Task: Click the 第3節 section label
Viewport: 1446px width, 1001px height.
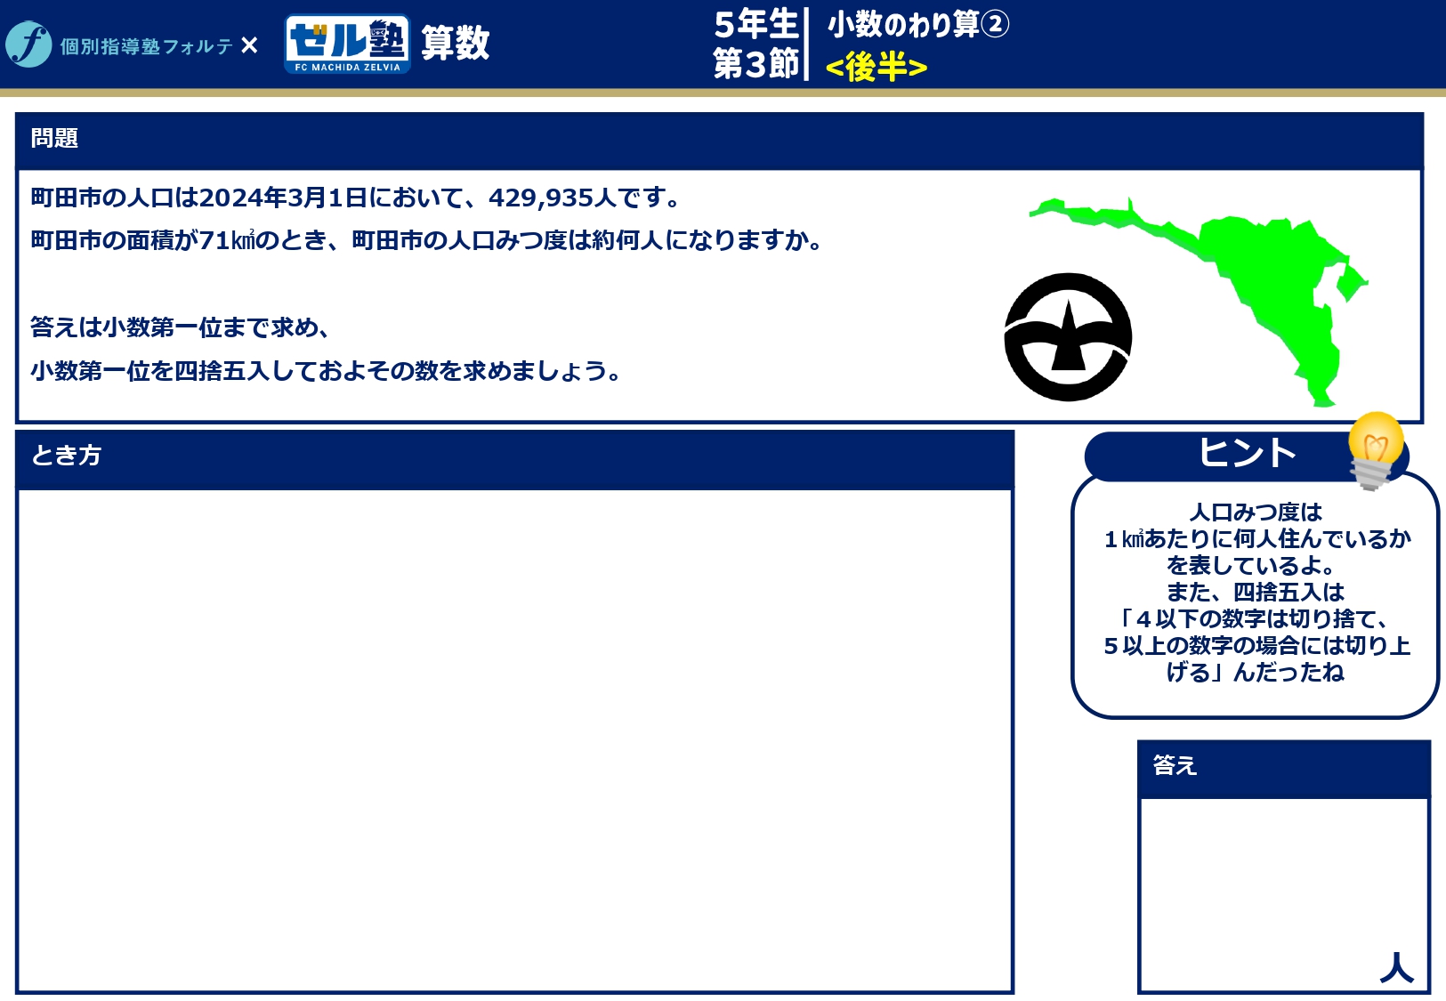Action: (755, 64)
